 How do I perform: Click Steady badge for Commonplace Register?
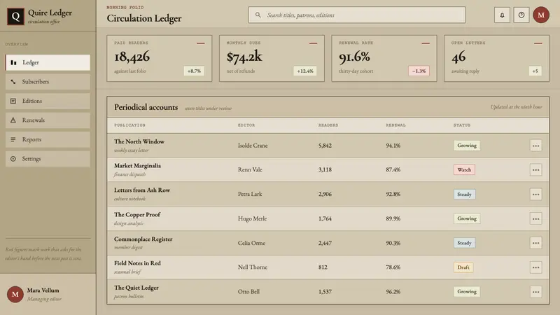click(464, 243)
